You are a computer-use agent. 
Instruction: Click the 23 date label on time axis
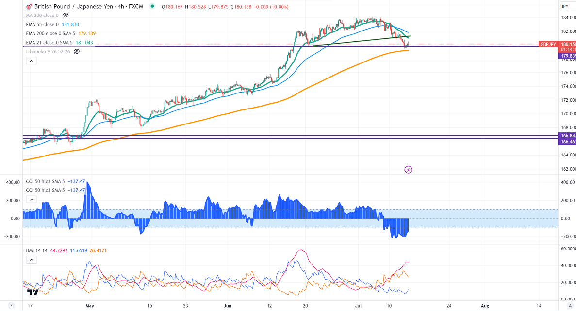coord(185,306)
